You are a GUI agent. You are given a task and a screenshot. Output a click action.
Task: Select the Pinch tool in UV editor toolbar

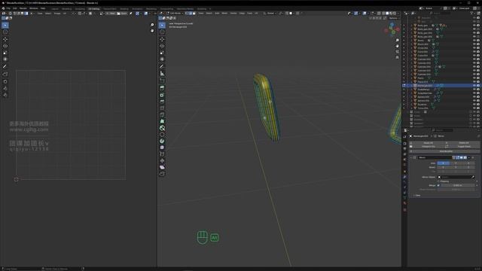[5, 96]
